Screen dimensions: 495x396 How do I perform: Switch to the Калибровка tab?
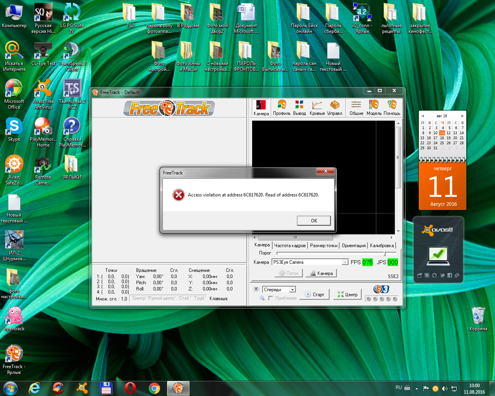382,246
